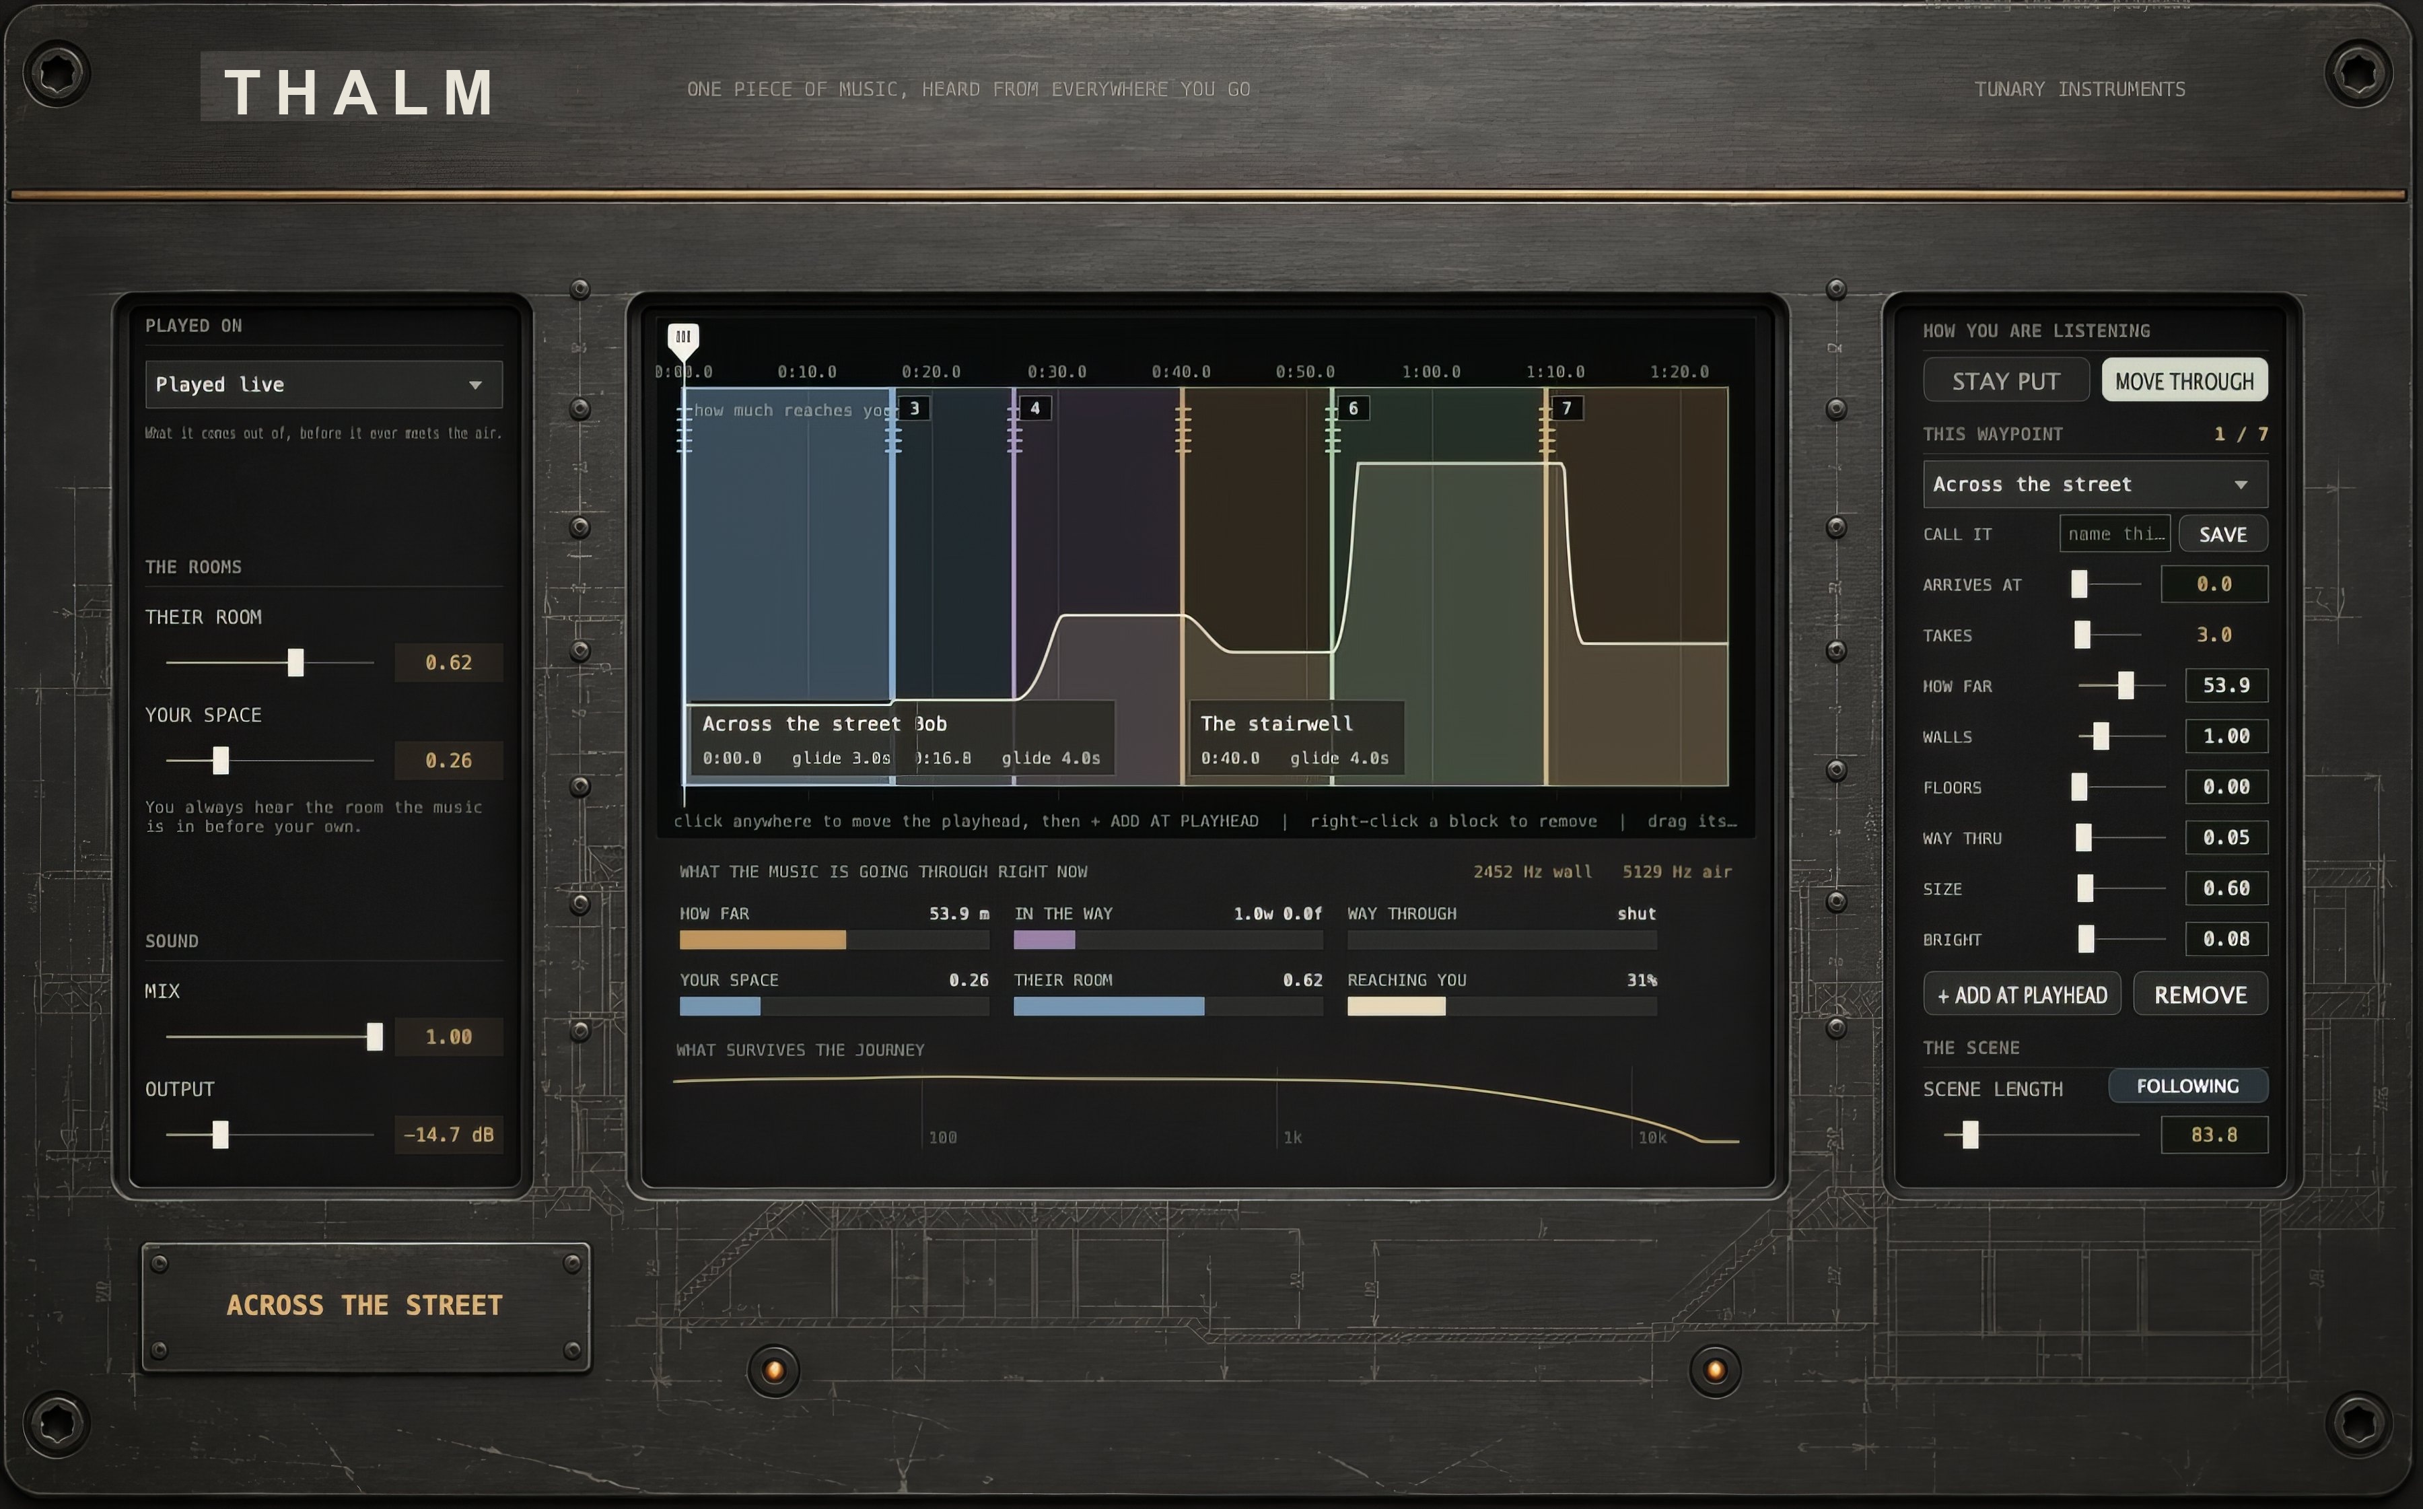Image resolution: width=2423 pixels, height=1509 pixels.
Task: Move playhead to 0:30.0 on the ruler
Action: (1057, 372)
